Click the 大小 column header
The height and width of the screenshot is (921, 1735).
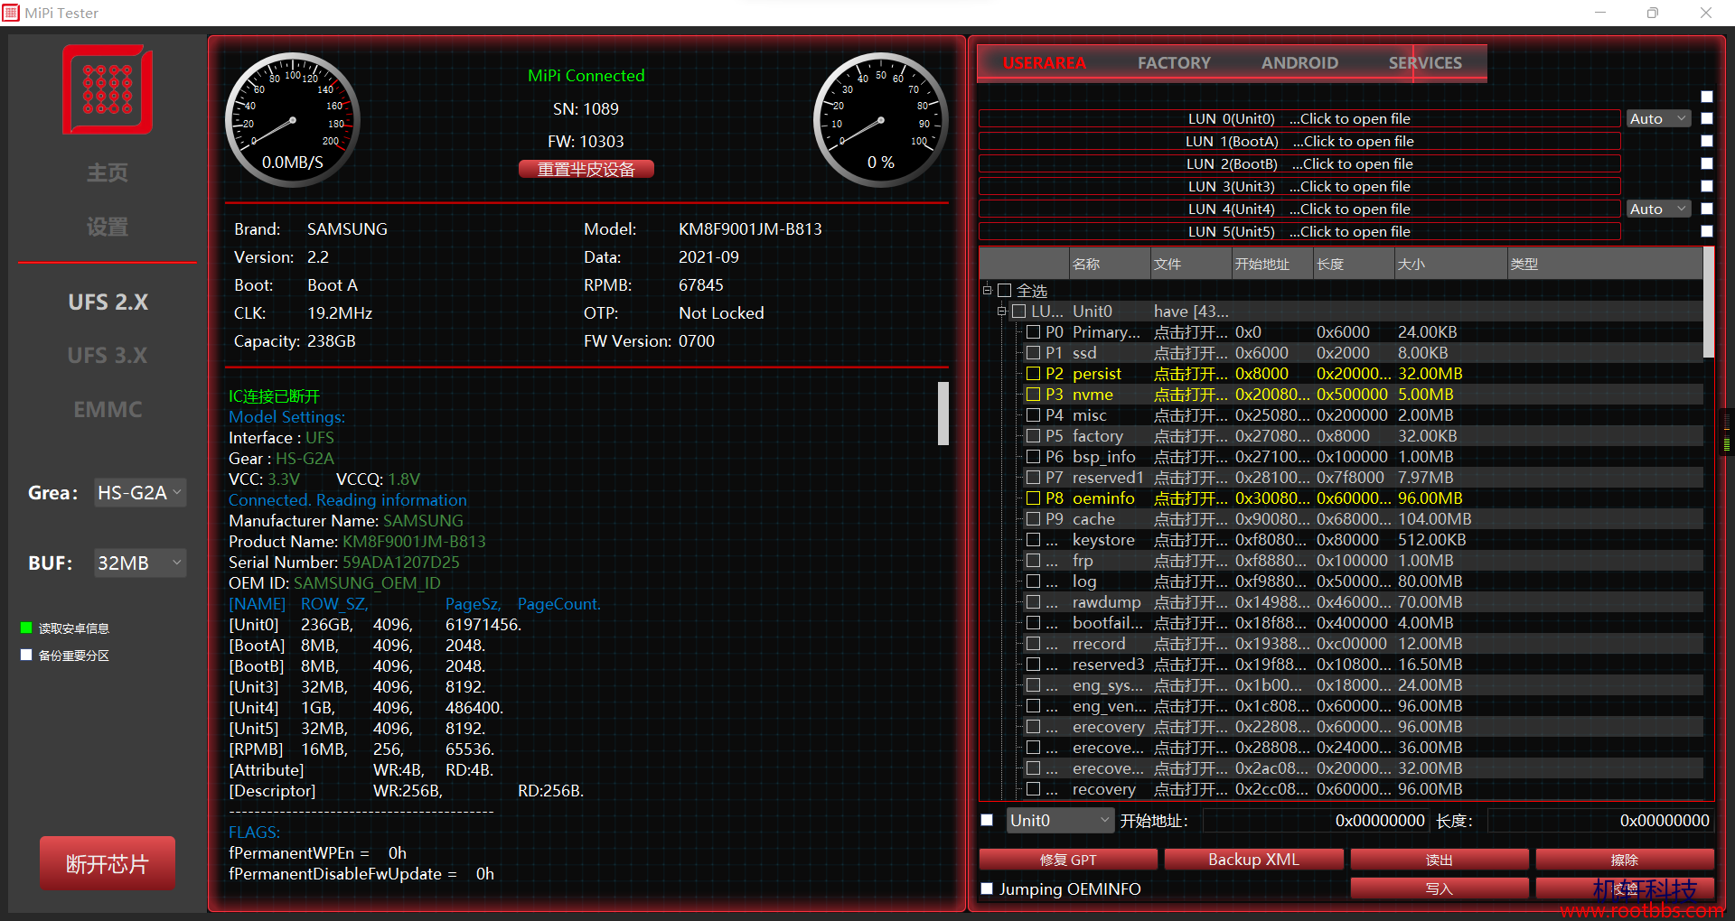pos(1450,264)
